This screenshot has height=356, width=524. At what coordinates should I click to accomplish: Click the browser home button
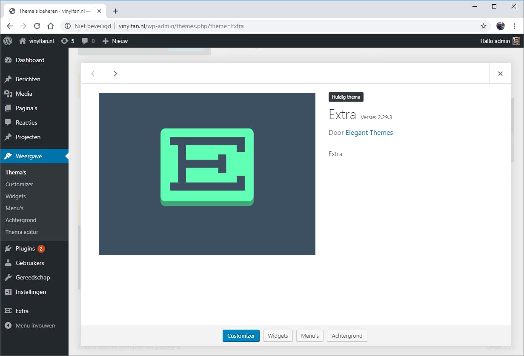click(x=51, y=26)
